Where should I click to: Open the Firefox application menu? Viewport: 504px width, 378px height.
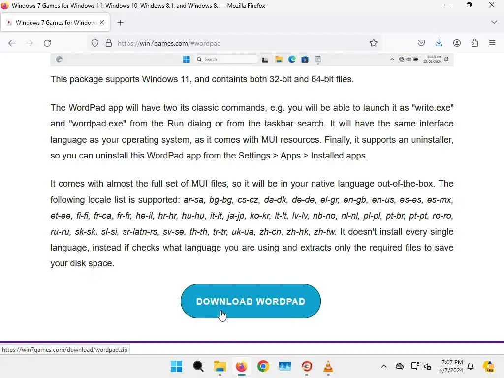(492, 43)
